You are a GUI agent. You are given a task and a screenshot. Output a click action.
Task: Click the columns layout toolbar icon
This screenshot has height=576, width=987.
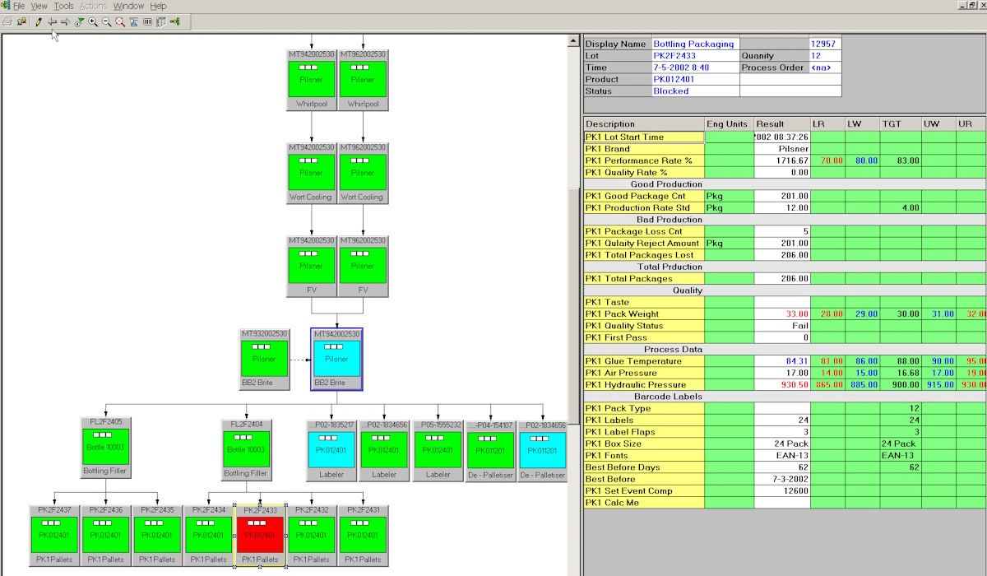click(147, 21)
